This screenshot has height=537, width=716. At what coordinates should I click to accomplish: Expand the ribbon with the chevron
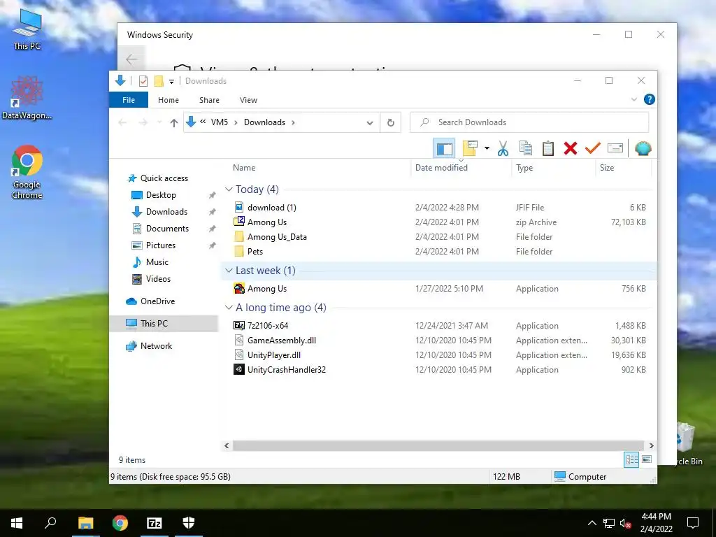click(633, 99)
